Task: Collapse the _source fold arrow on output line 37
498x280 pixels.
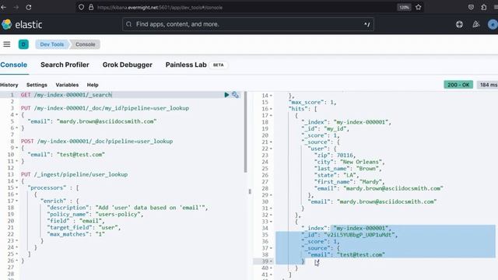Action: coord(271,248)
